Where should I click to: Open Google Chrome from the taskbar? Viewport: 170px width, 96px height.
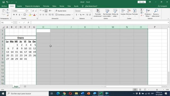click(x=64, y=94)
